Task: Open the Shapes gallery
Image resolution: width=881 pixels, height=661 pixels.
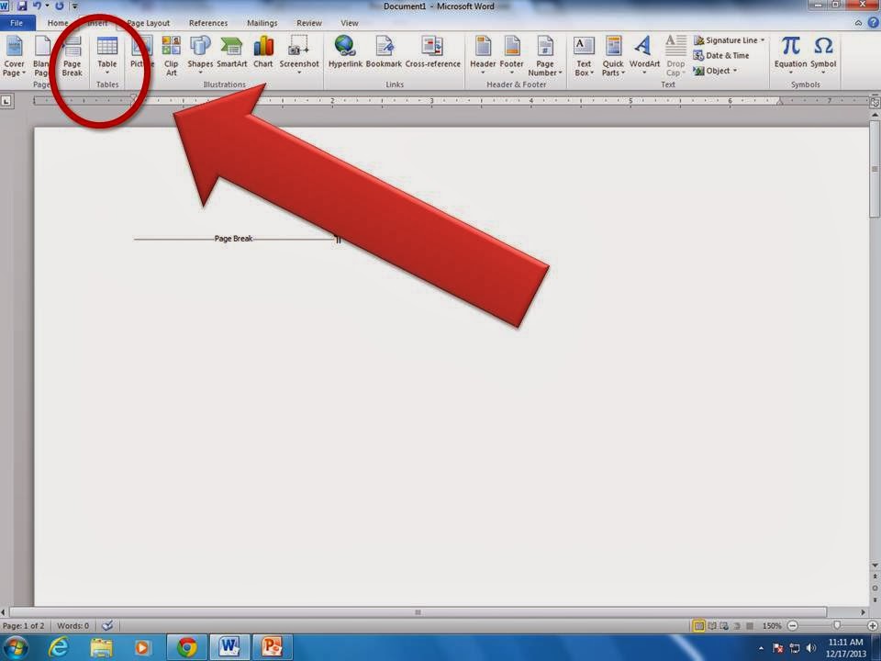Action: 200,53
